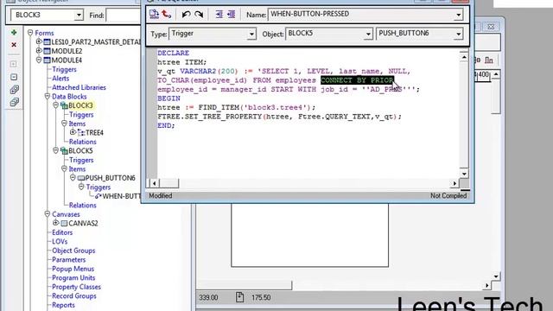553x311 pixels.
Task: Select the Reports node
Action: [x=63, y=305]
